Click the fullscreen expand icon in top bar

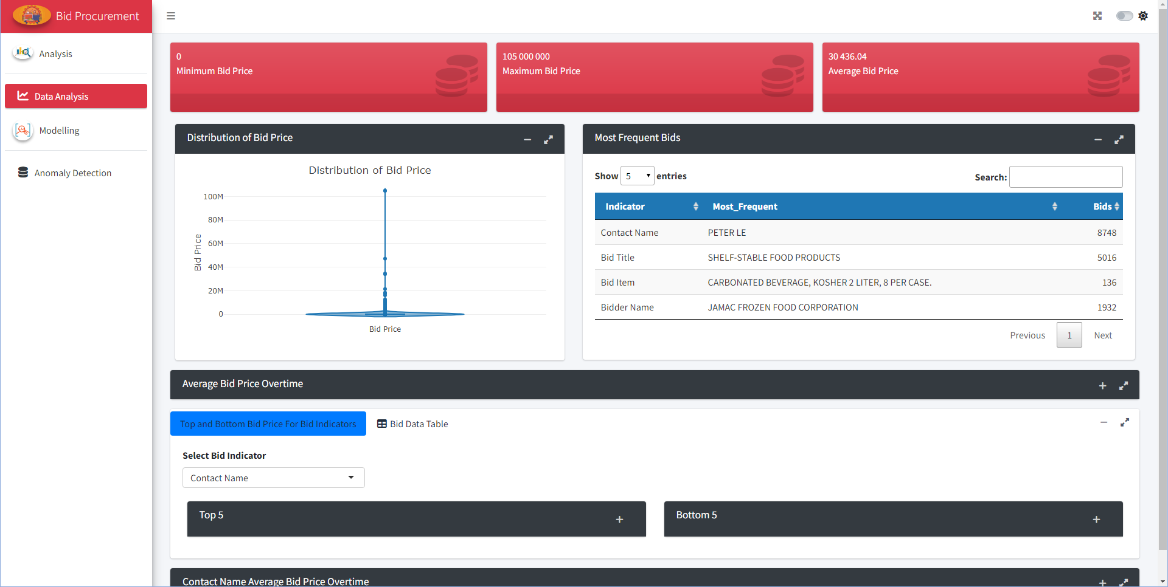[x=1097, y=16]
